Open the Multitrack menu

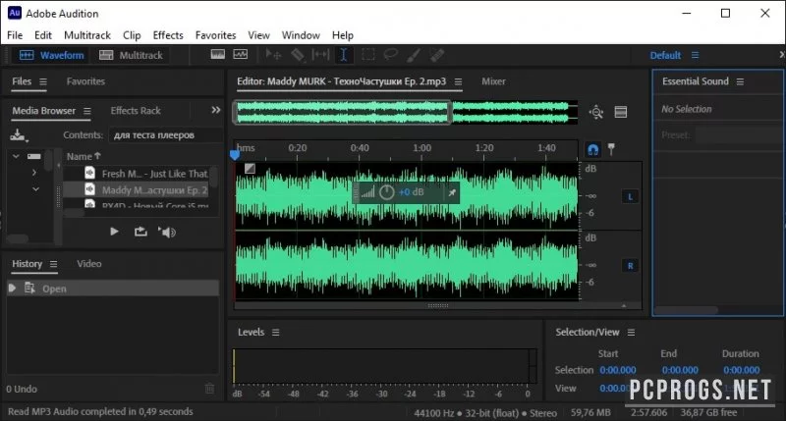coord(87,35)
